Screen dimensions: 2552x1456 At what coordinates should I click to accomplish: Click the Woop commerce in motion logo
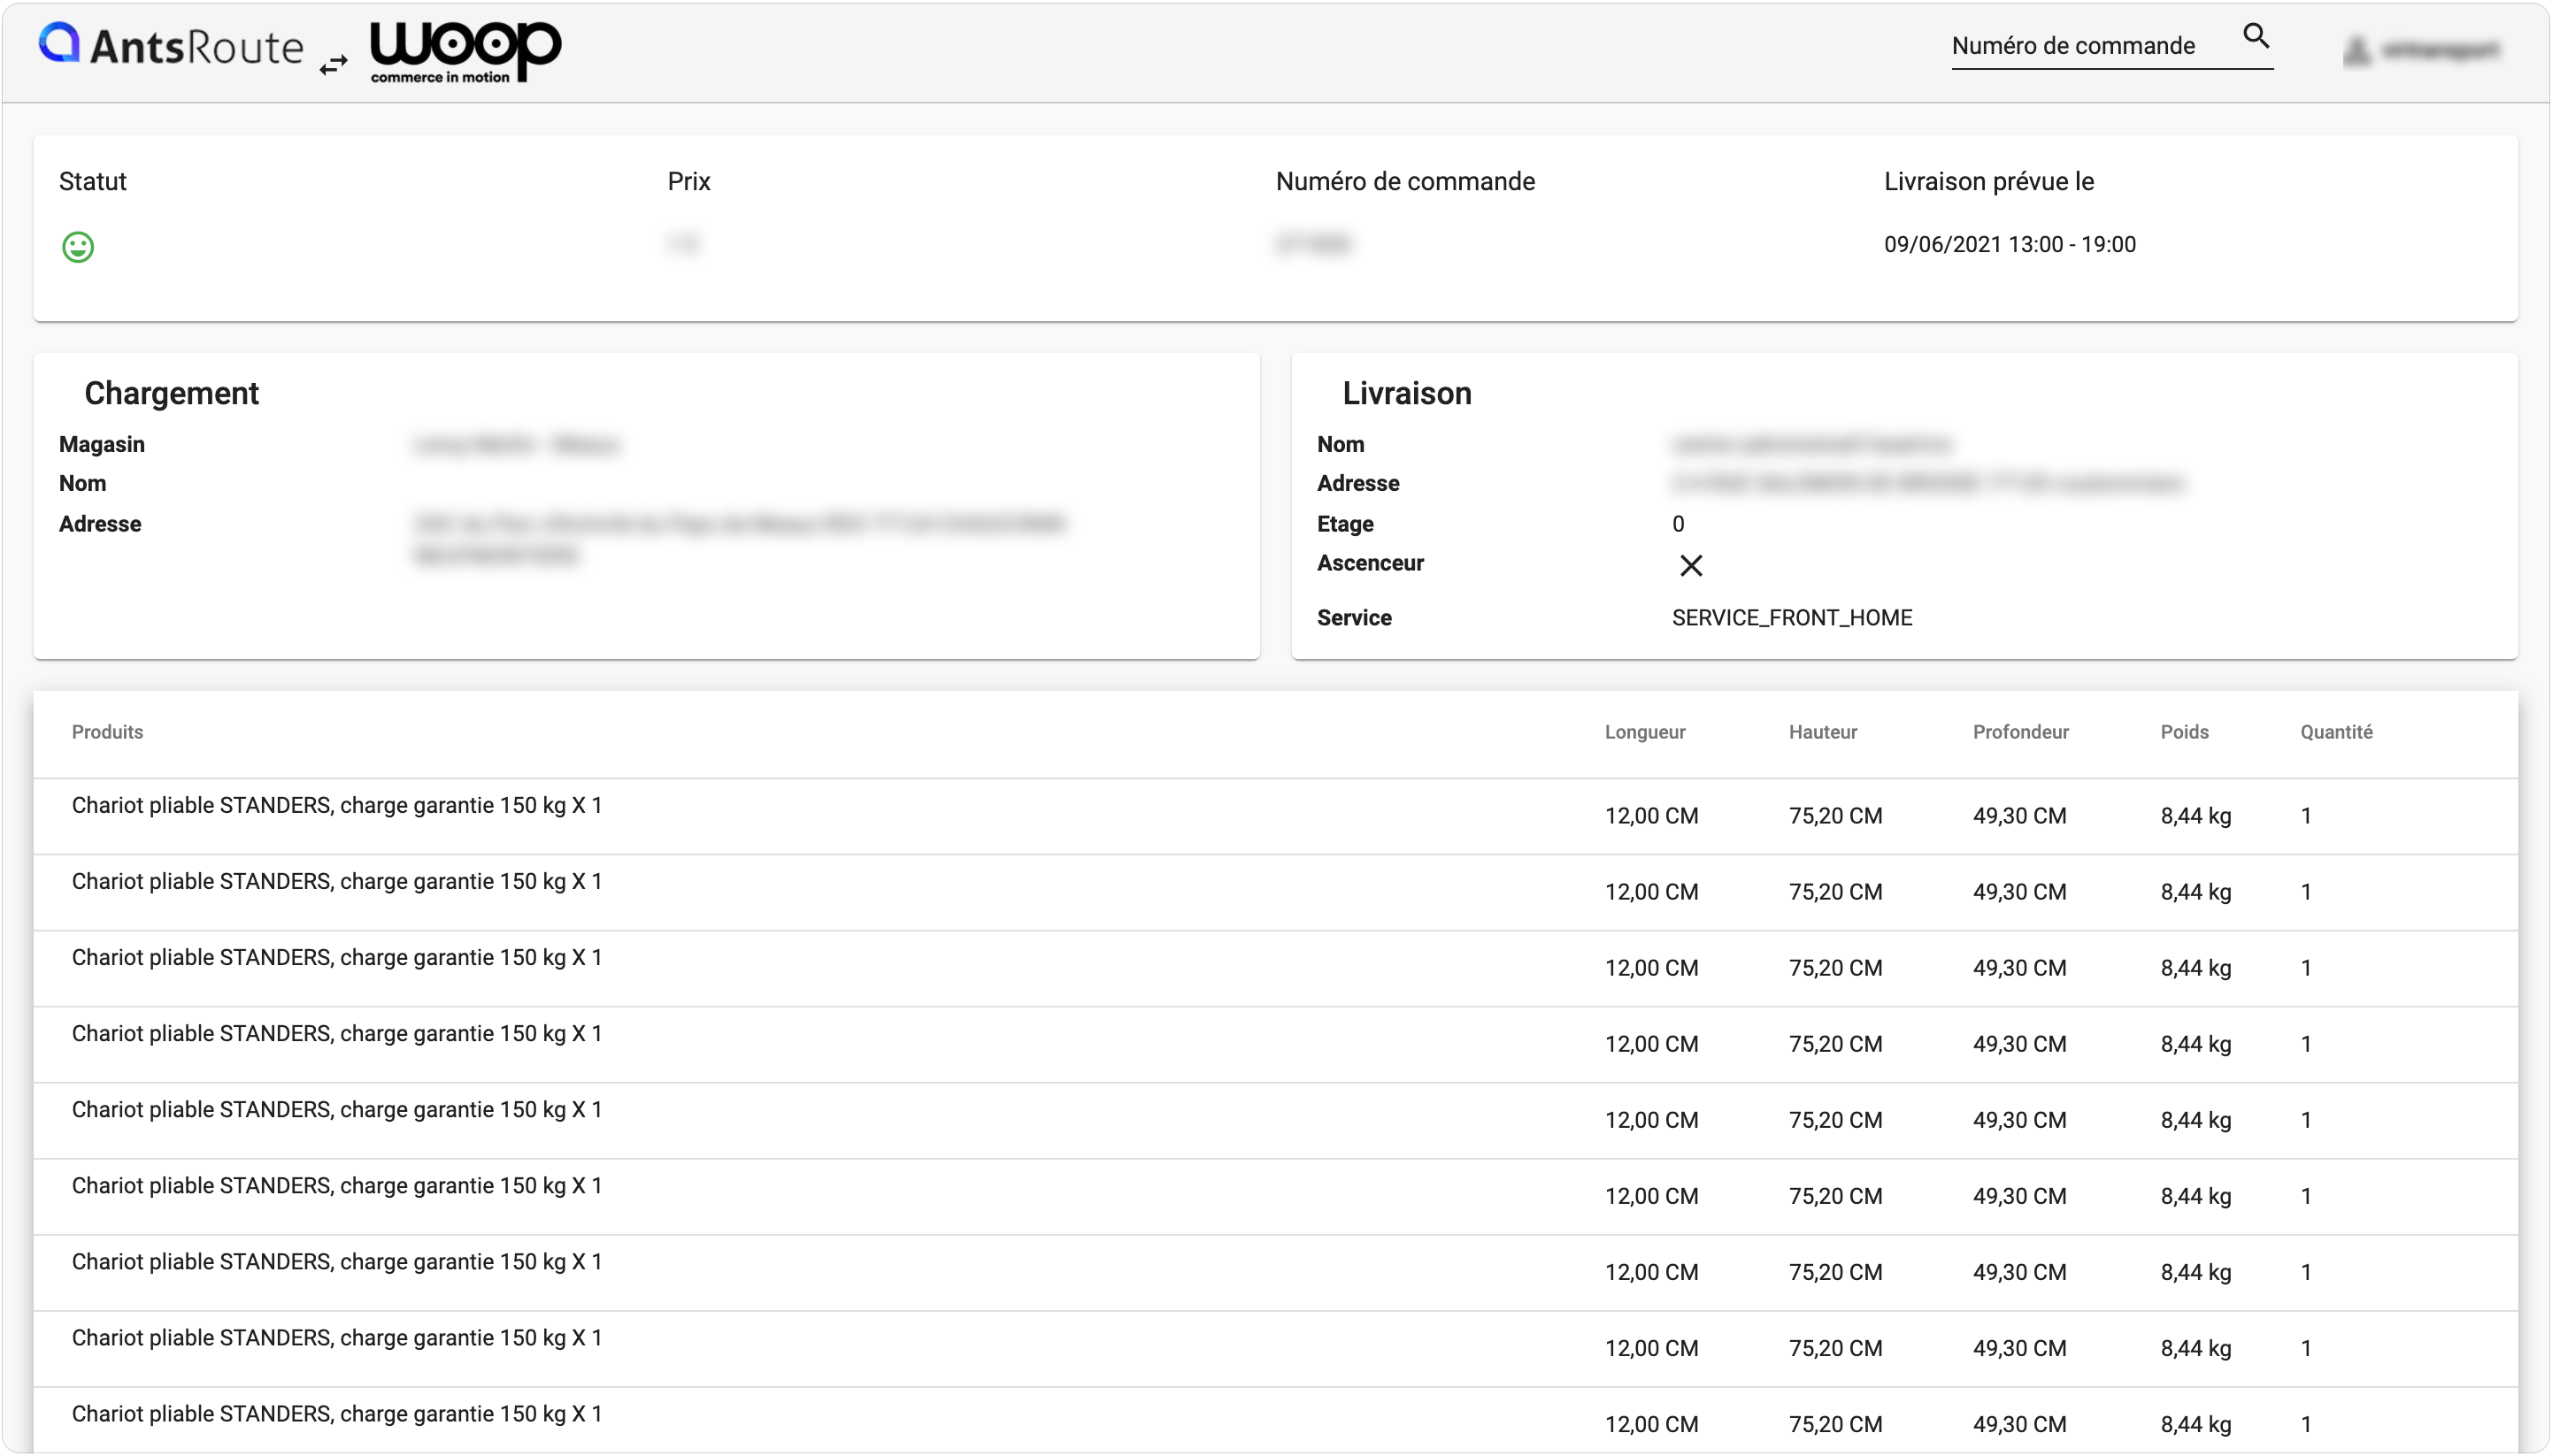point(465,51)
